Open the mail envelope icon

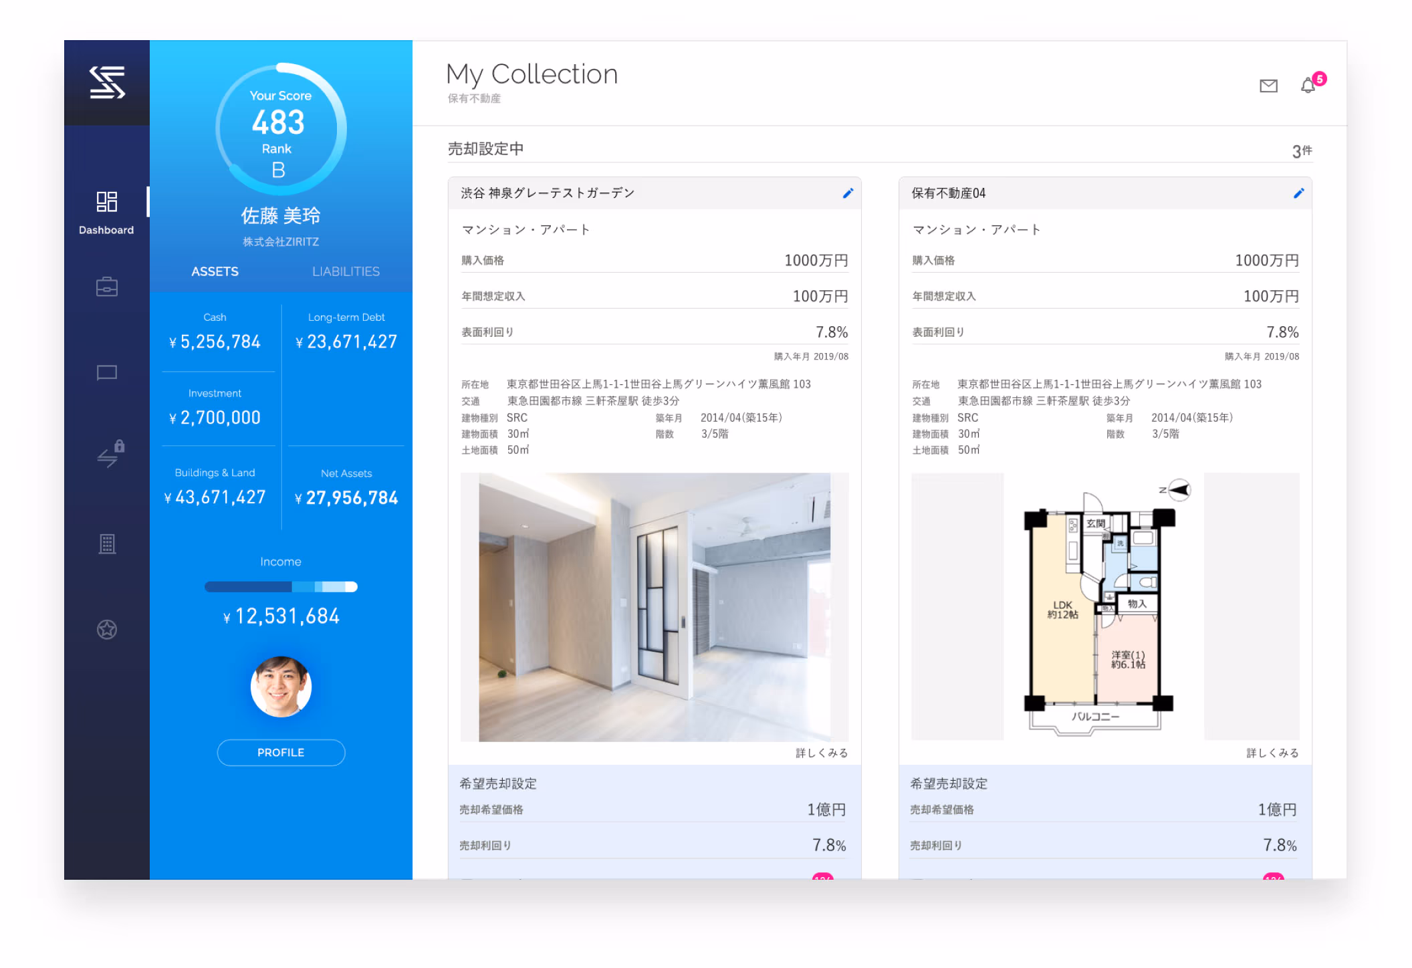pyautogui.click(x=1268, y=86)
